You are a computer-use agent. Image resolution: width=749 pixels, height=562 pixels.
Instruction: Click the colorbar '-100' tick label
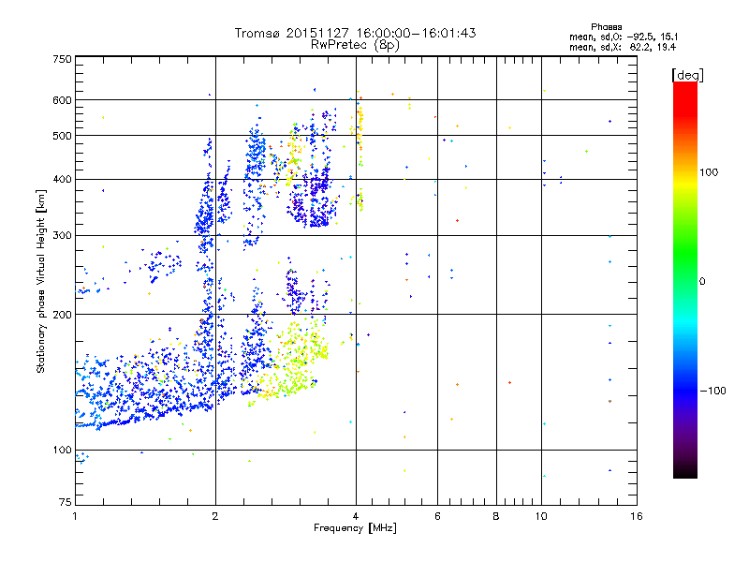coord(712,391)
